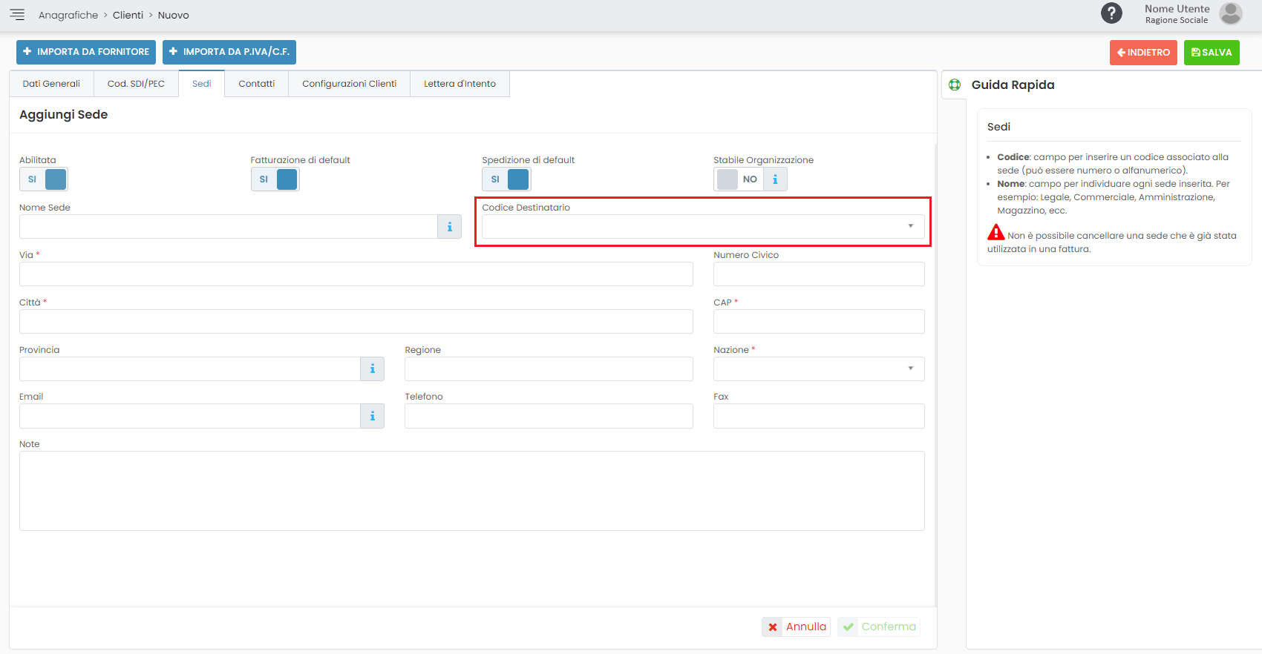
Task: Show info for Stabile Organizzazione
Action: (775, 179)
